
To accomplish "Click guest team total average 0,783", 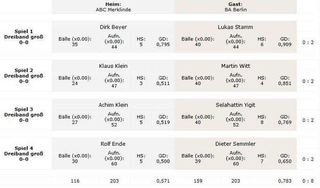I will tap(285, 181).
